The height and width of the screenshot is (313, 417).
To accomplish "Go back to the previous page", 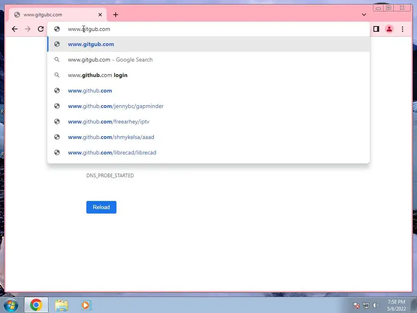I will [15, 29].
